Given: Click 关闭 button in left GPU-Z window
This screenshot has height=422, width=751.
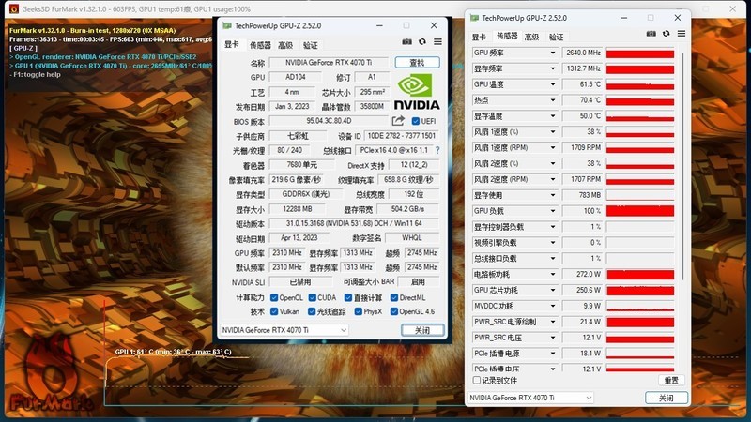Looking at the screenshot, I should [422, 330].
